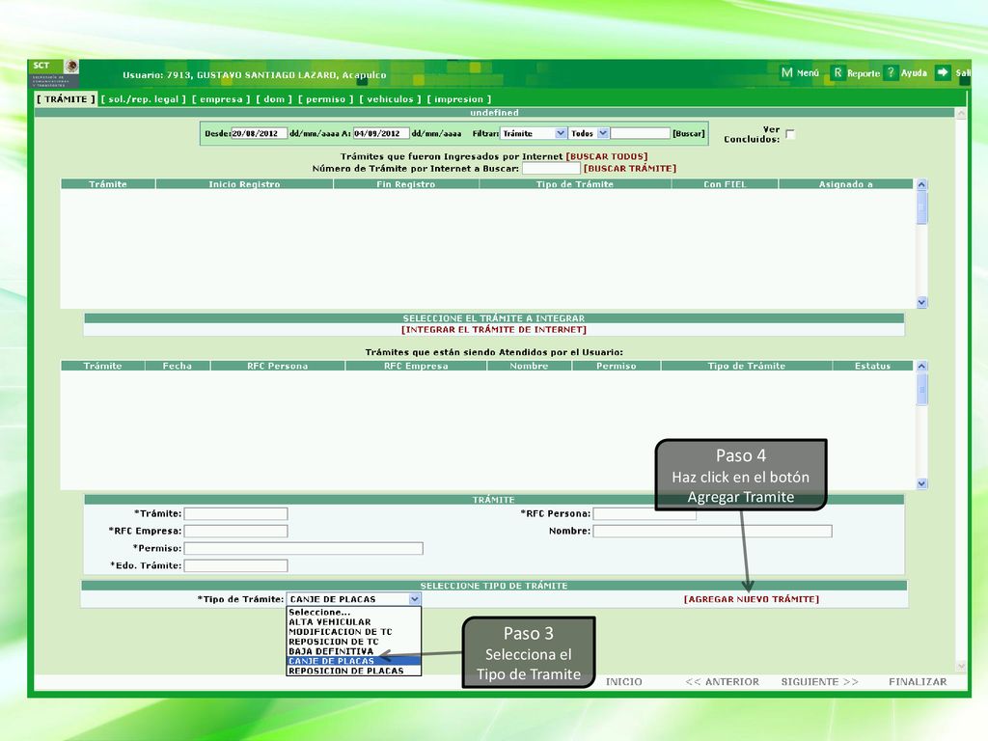Switch to the impresion tab
Image resolution: width=988 pixels, height=741 pixels.
click(x=458, y=99)
